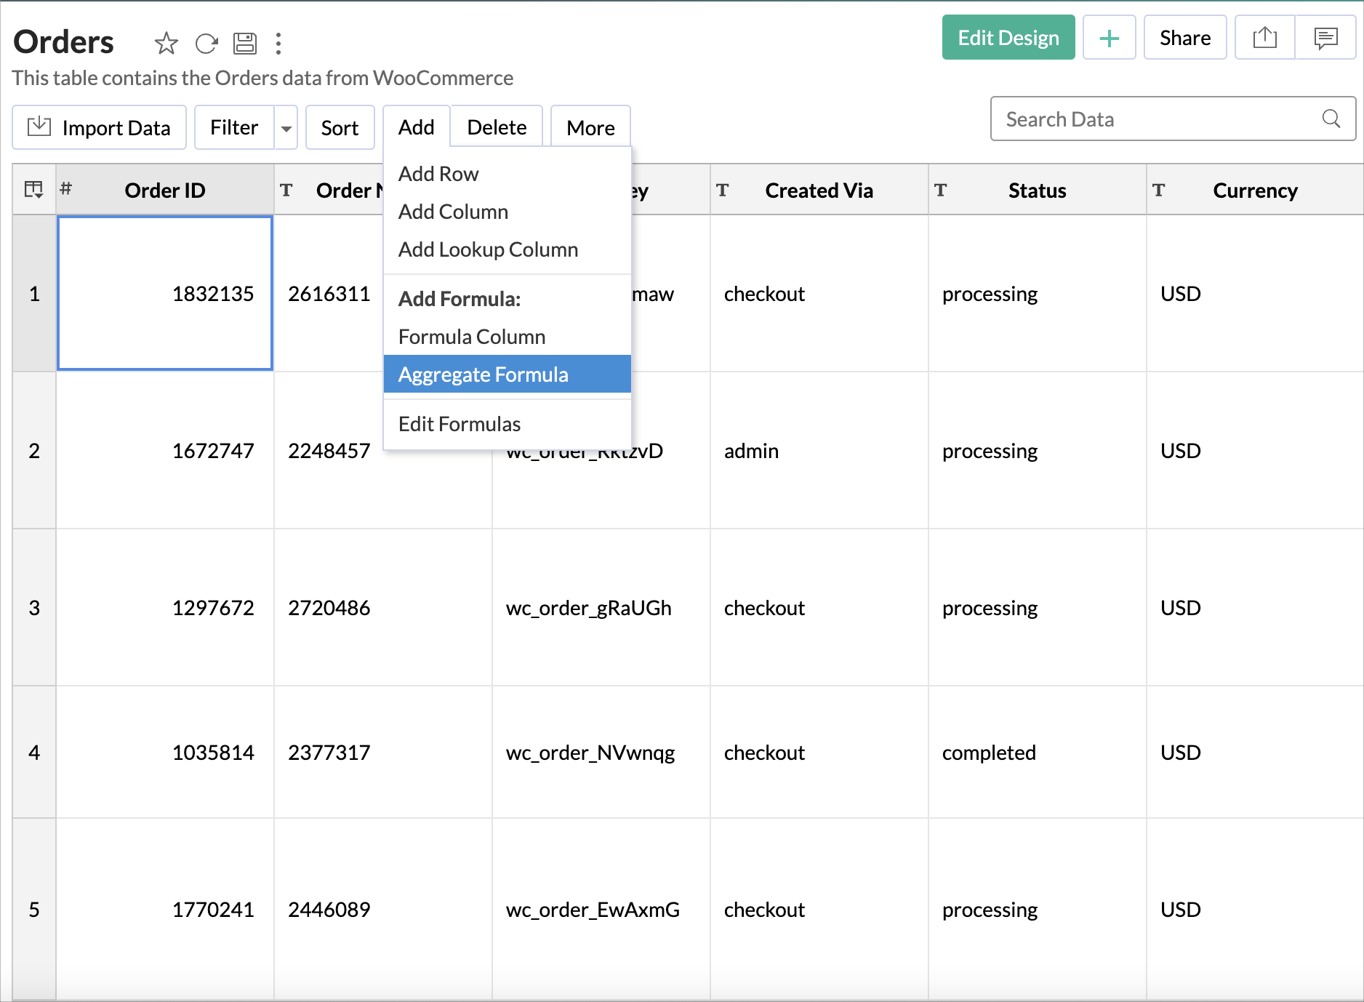Click the search magnifier icon
The width and height of the screenshot is (1364, 1002).
(x=1331, y=119)
